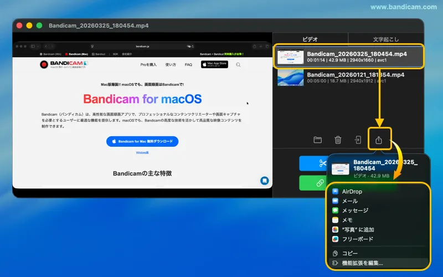Click the blue scissors cut button
Image resolution: width=443 pixels, height=277 pixels.
point(313,163)
